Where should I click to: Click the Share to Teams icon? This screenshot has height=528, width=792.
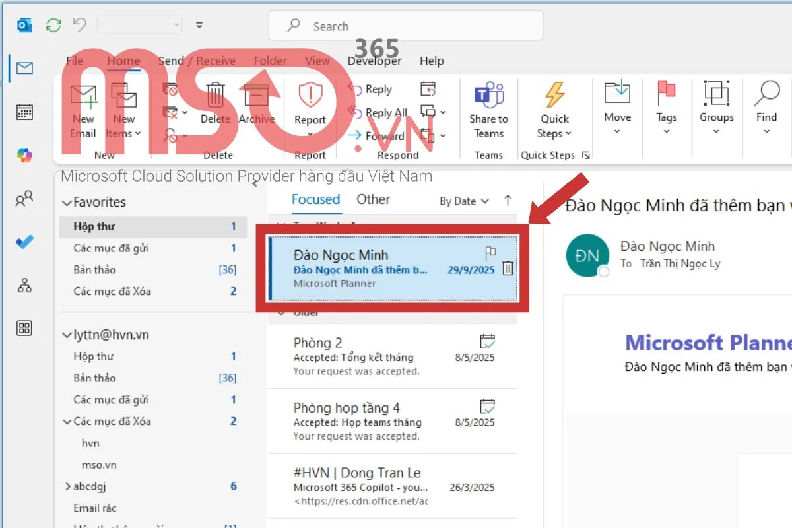(x=488, y=96)
